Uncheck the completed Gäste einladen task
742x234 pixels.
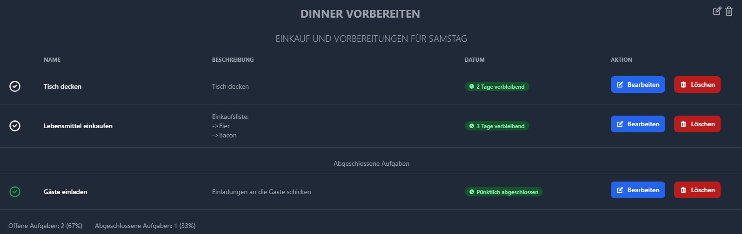tap(15, 192)
